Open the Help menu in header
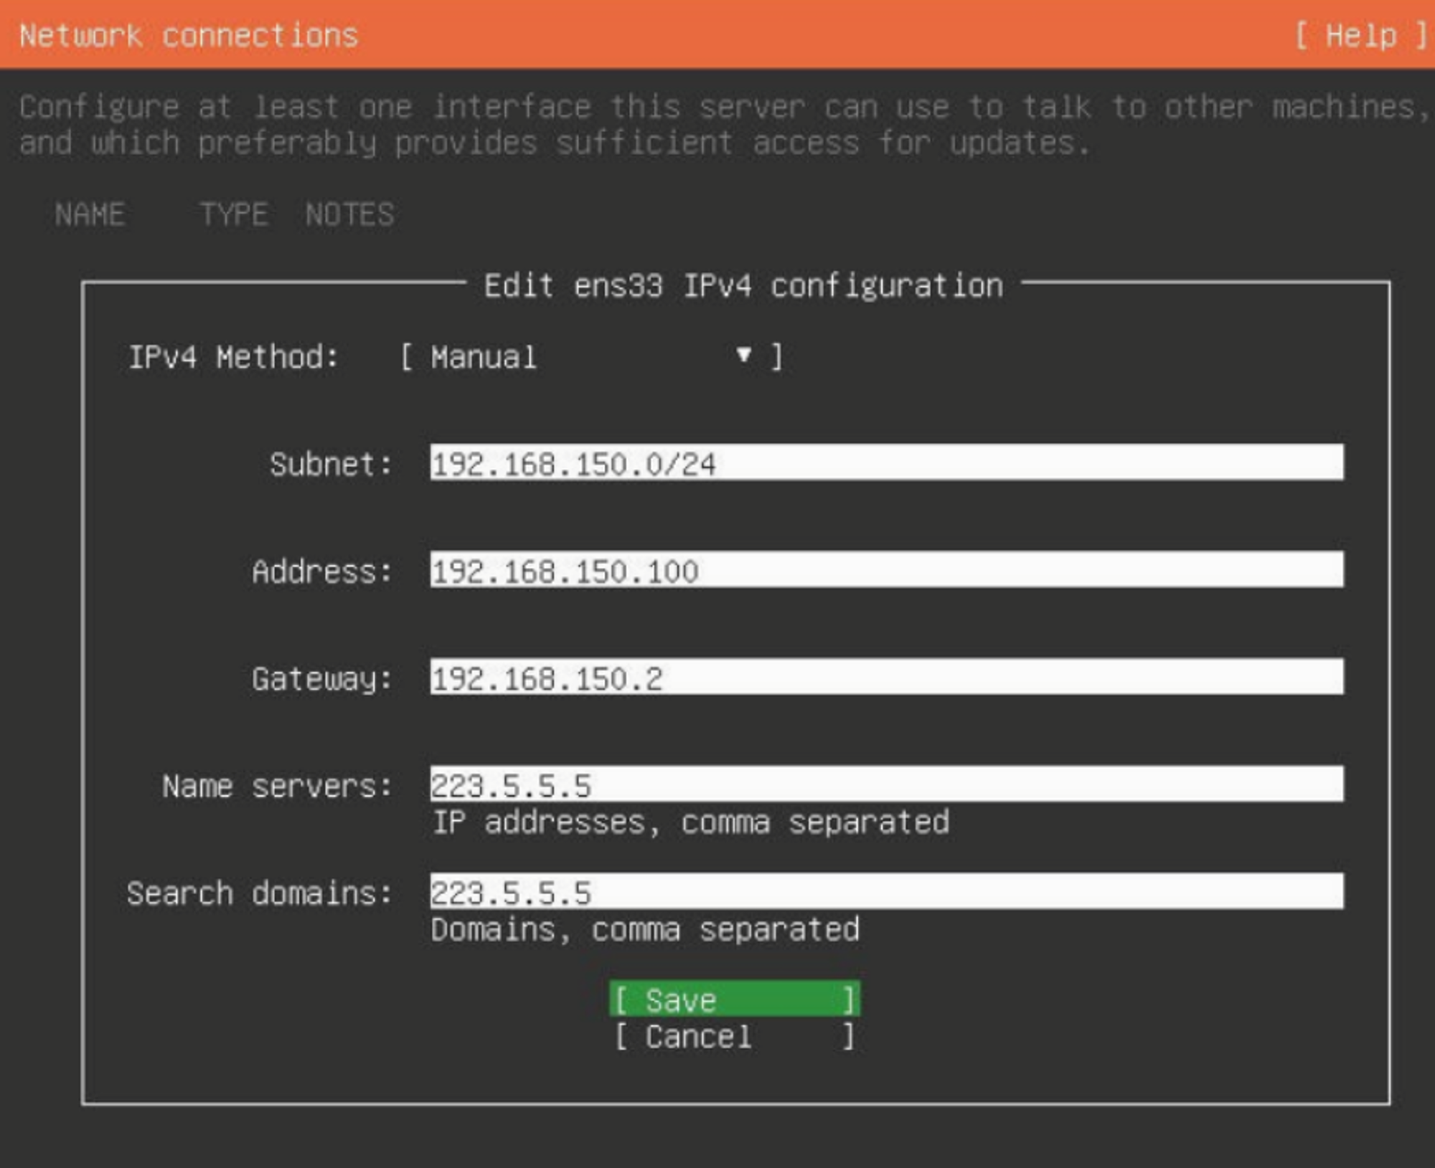 [1360, 35]
